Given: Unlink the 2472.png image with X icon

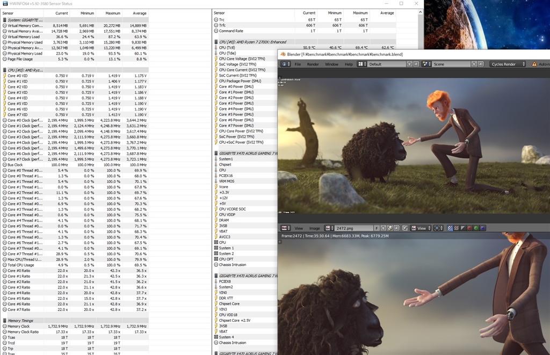Looking at the screenshot, I should 397,228.
